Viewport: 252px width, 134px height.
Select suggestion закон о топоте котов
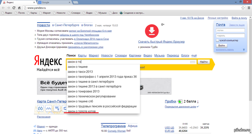(x=103, y=111)
